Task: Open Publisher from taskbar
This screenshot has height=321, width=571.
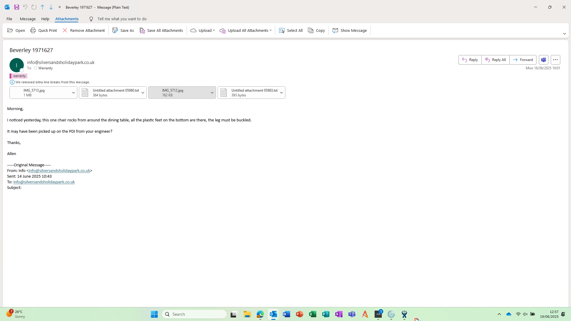Action: (326, 314)
